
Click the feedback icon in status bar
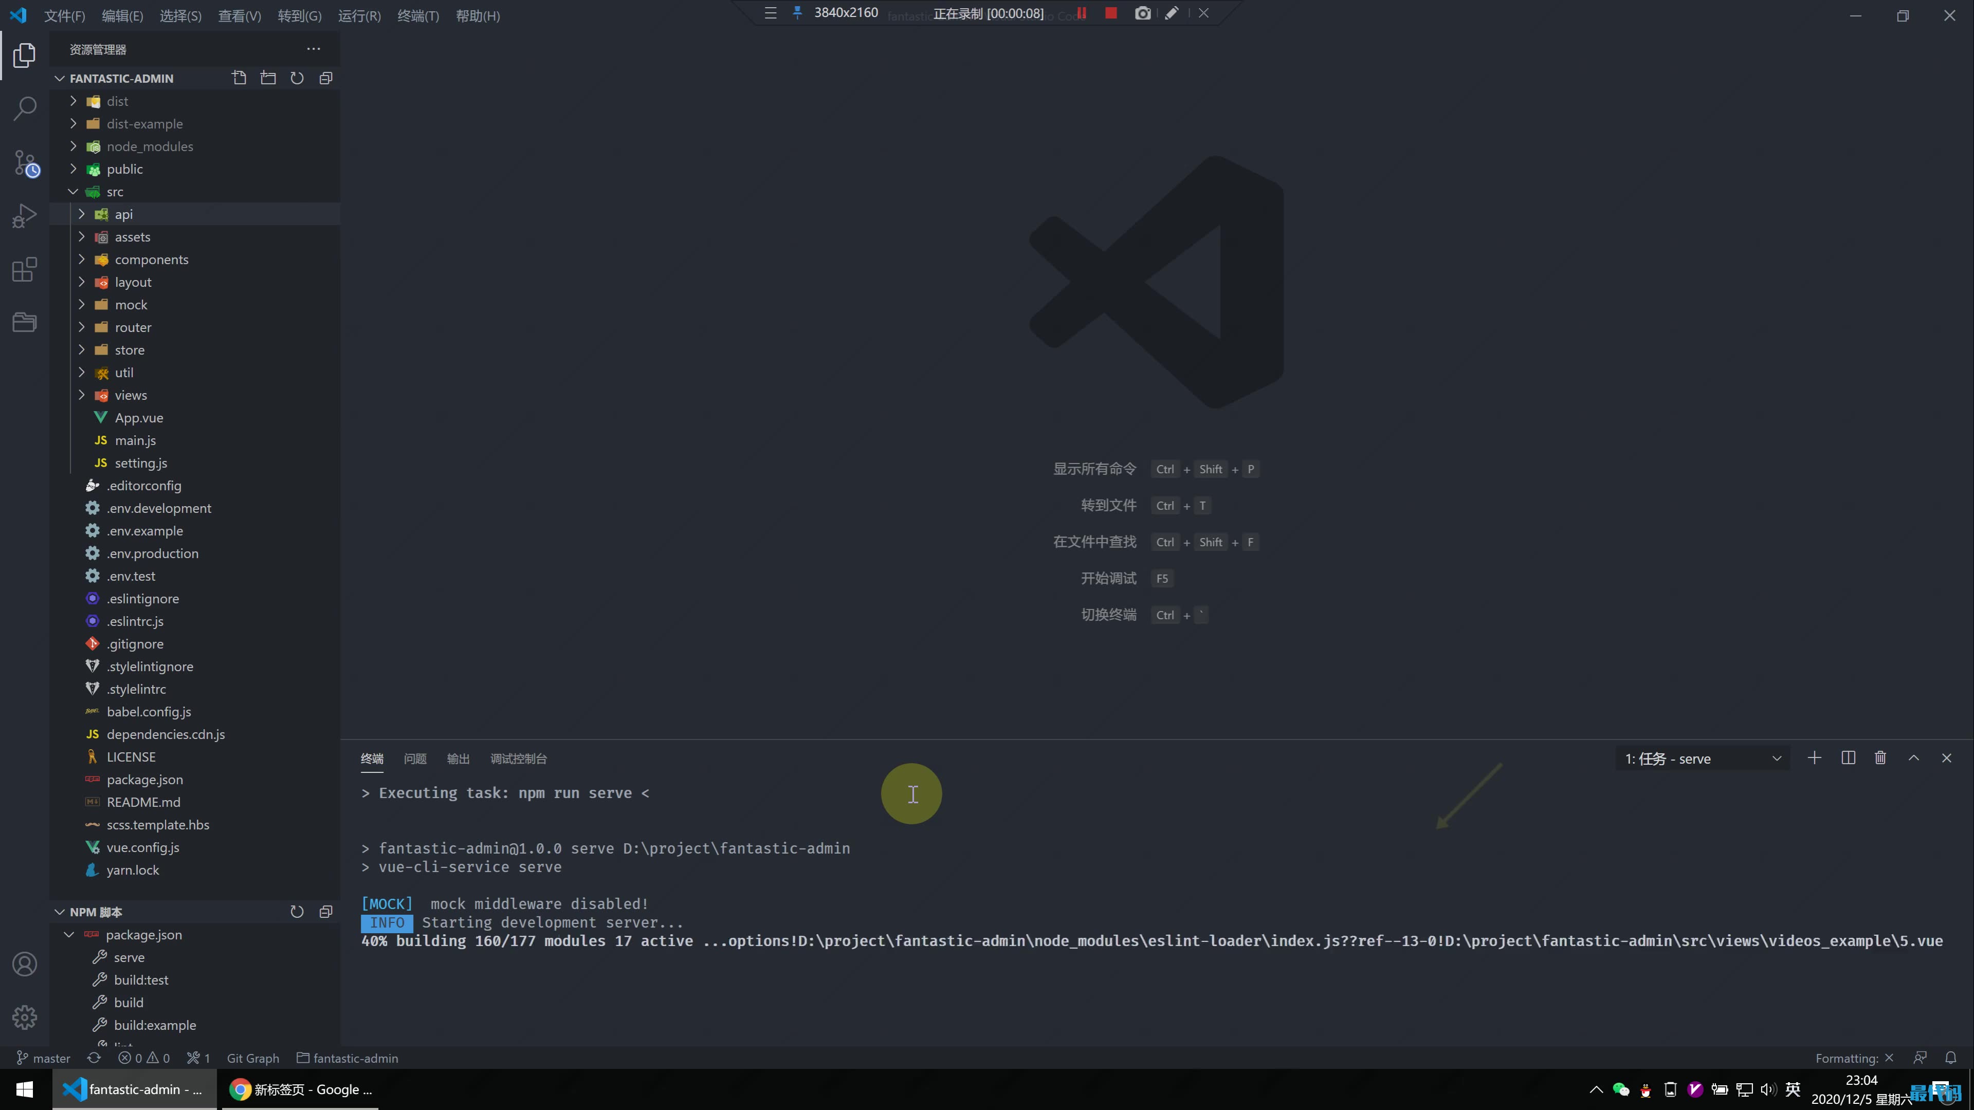tap(1920, 1058)
